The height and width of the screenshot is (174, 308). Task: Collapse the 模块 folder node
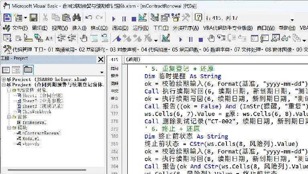(9, 128)
